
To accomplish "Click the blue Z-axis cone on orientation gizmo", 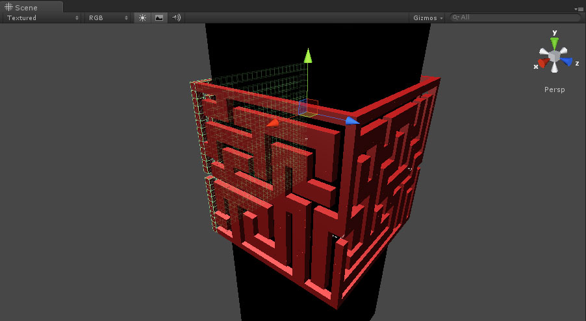I will [567, 62].
